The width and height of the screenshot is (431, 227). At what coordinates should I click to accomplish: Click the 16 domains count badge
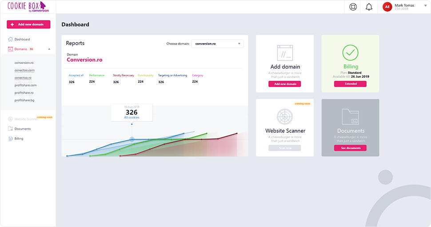pyautogui.click(x=32, y=49)
